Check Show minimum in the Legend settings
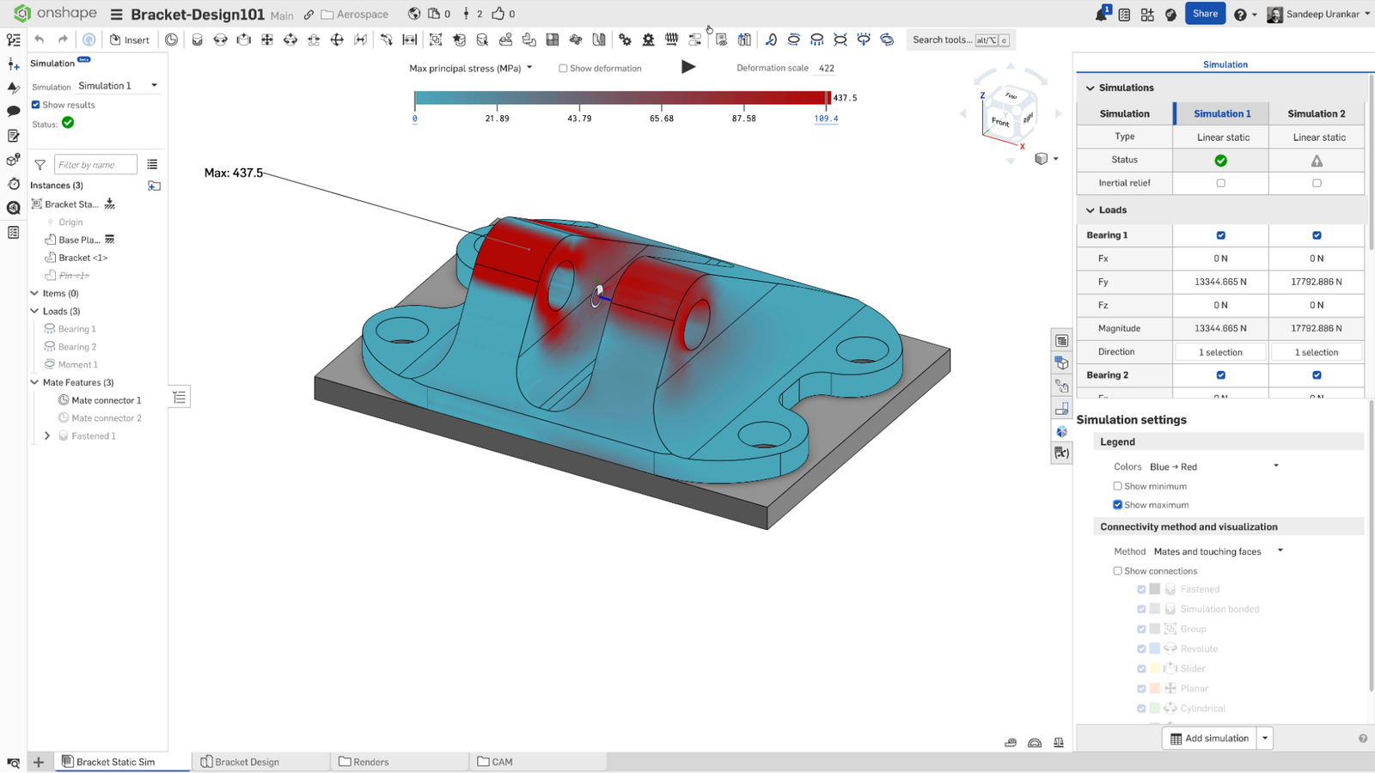The width and height of the screenshot is (1375, 773). pyautogui.click(x=1118, y=485)
